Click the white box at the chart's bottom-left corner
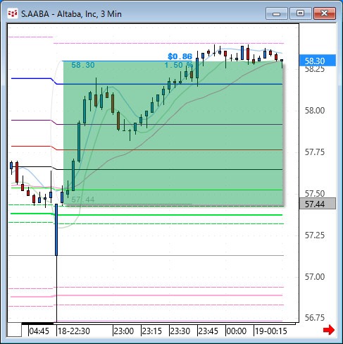This screenshot has width=343, height=344. pos(14,330)
